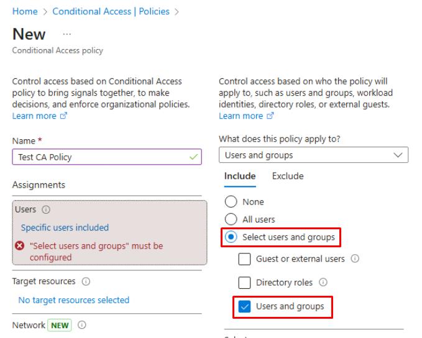Click info icon for Guest or external users
The width and height of the screenshot is (422, 338).
pos(355,258)
